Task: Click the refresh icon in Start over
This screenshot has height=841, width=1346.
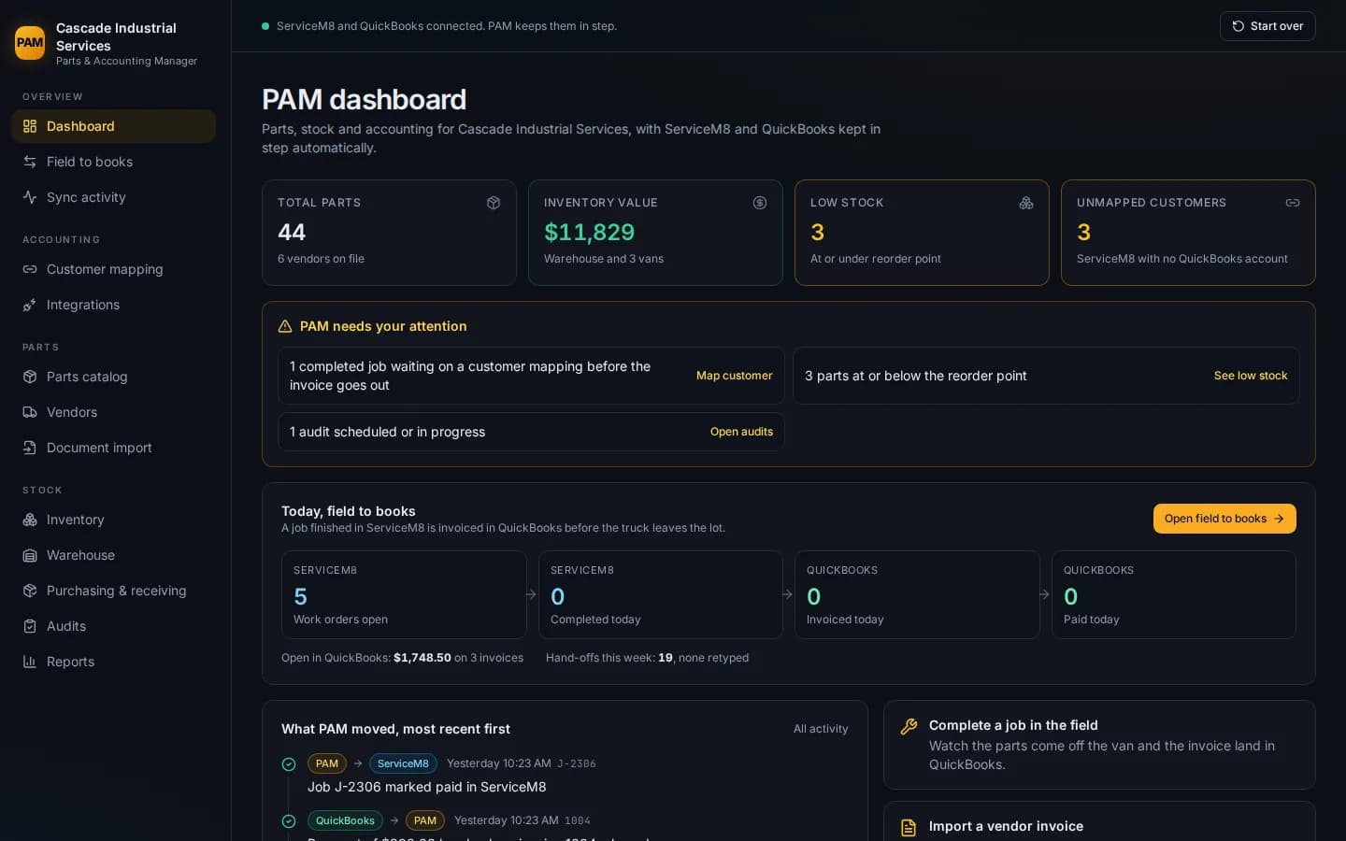Action: (x=1239, y=26)
